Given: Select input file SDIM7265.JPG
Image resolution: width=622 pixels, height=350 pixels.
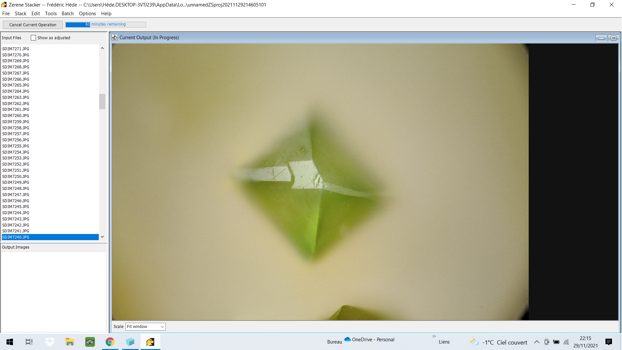Looking at the screenshot, I should tap(50, 85).
